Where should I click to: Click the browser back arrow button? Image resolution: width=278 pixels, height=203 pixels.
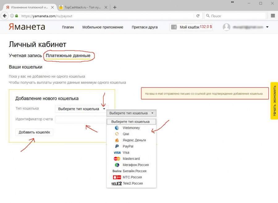[5, 16]
